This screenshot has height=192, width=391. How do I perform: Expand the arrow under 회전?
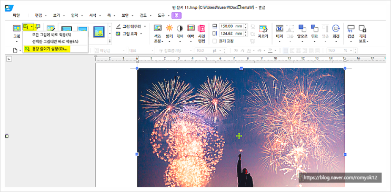tap(336, 41)
